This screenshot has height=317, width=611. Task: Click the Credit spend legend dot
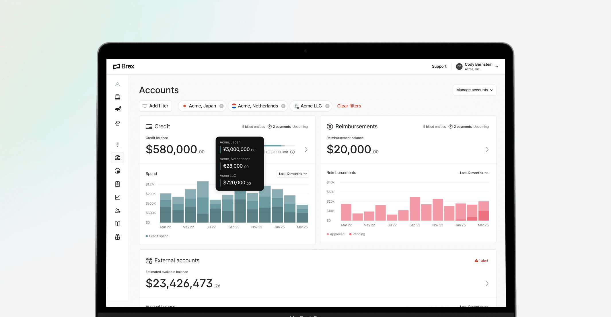coord(147,236)
